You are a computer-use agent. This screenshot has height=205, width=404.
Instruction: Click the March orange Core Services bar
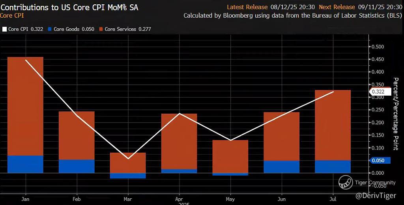(128, 163)
